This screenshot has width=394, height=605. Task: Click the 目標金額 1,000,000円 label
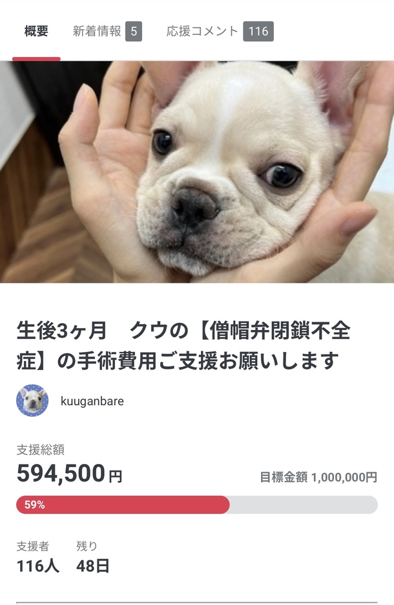point(318,478)
